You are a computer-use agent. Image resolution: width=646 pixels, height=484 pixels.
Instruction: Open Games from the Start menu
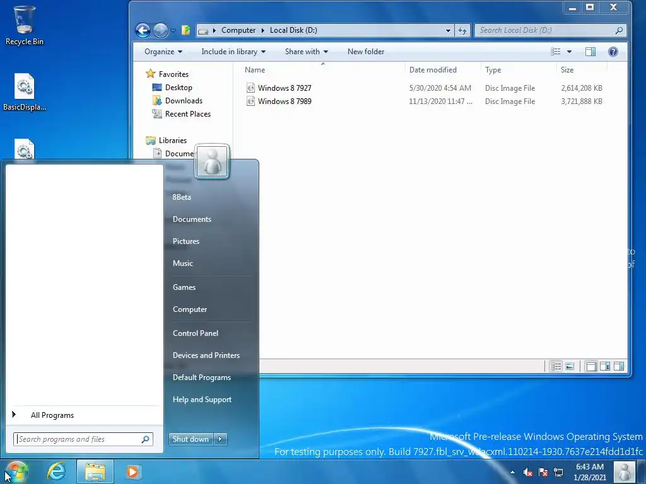coord(184,287)
